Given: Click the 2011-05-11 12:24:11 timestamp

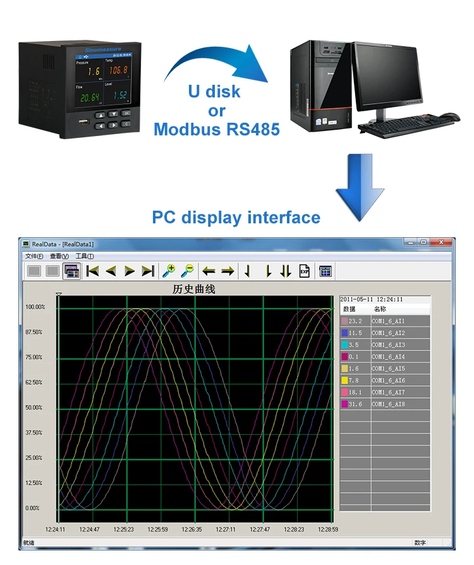Looking at the screenshot, I should coord(372,299).
